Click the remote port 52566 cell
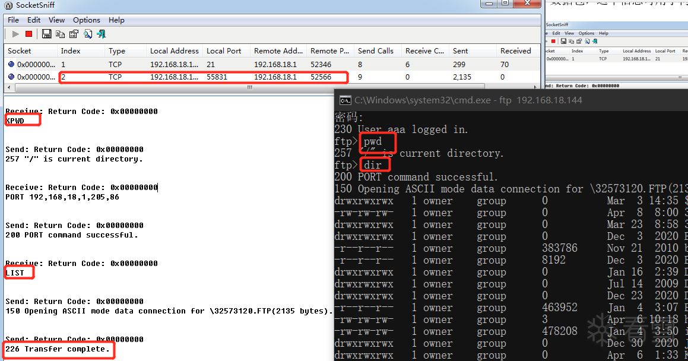Viewport: 688px width, 361px height. click(x=321, y=77)
